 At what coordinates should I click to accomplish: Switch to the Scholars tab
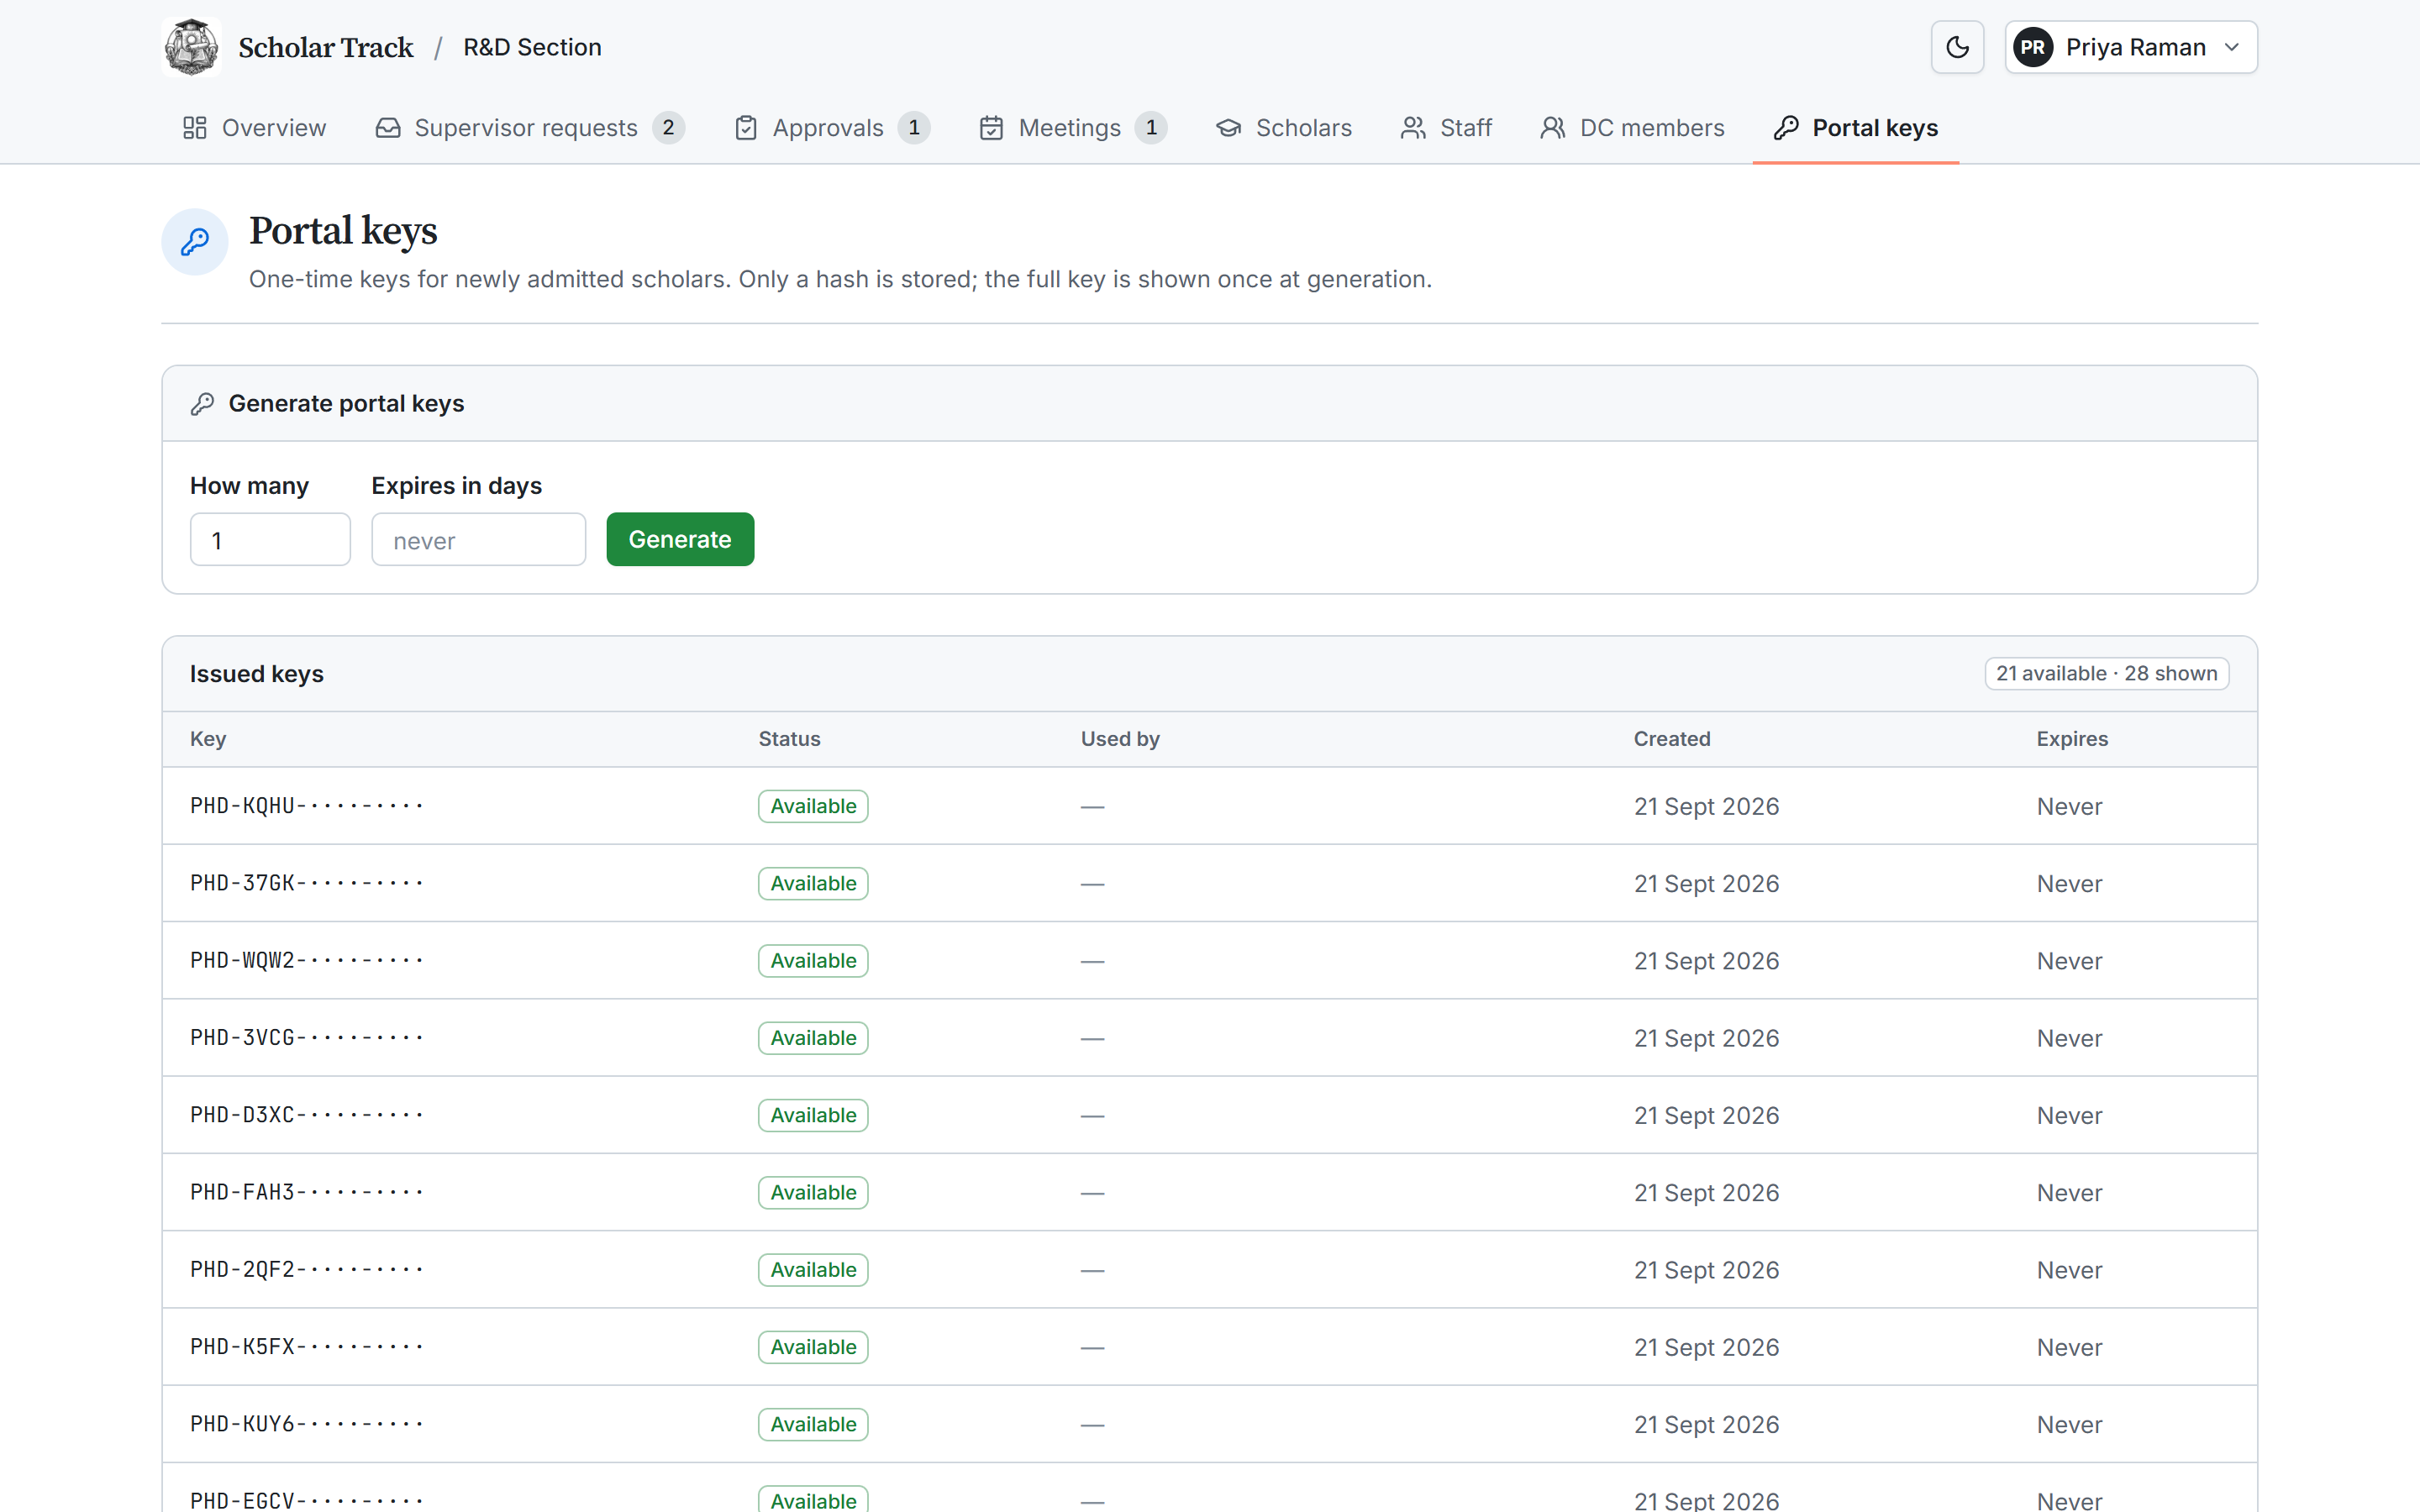[x=1284, y=128]
